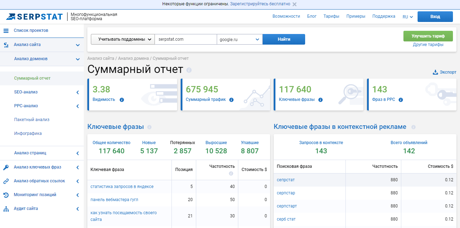The width and height of the screenshot is (460, 228).
Task: Click the Найти search button
Action: [284, 39]
